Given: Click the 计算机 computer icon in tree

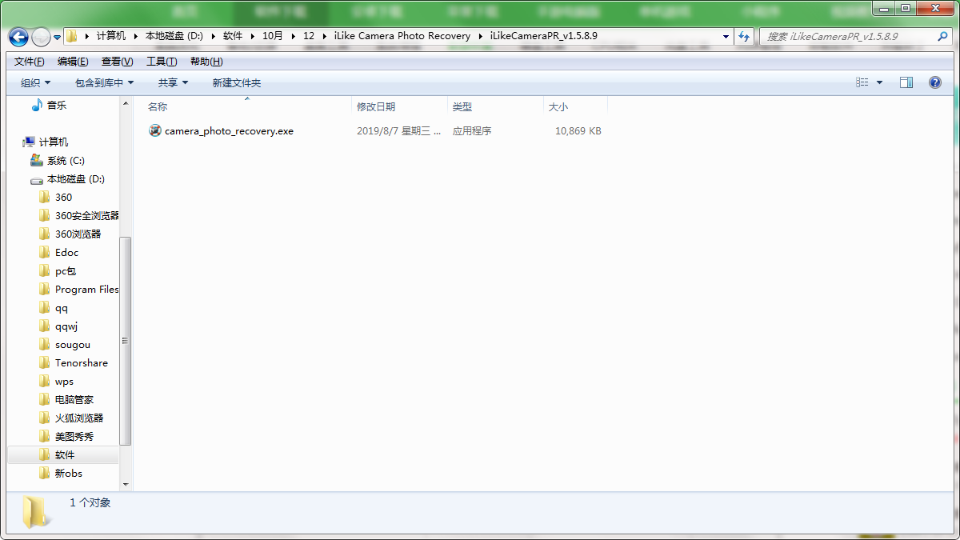Looking at the screenshot, I should click(x=30, y=142).
